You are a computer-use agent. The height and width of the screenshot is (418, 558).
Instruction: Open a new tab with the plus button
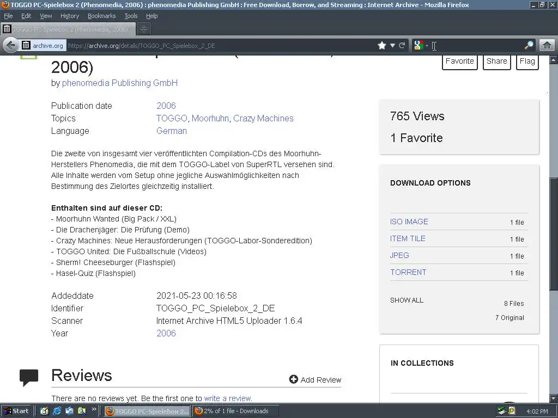coord(144,29)
